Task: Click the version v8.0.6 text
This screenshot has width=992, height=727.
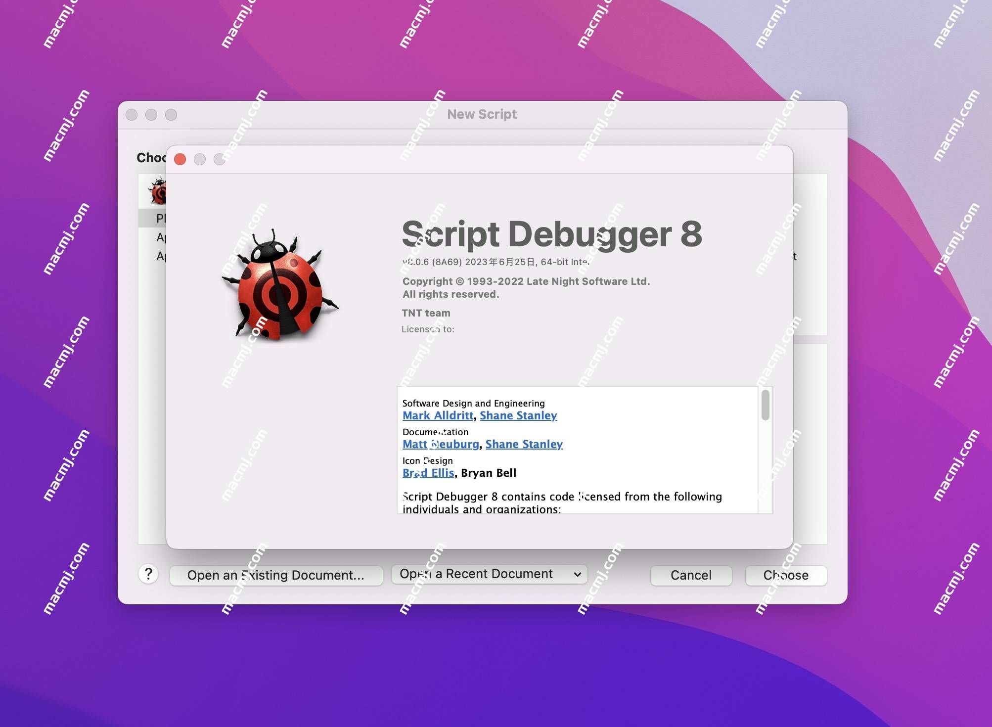Action: (x=496, y=262)
